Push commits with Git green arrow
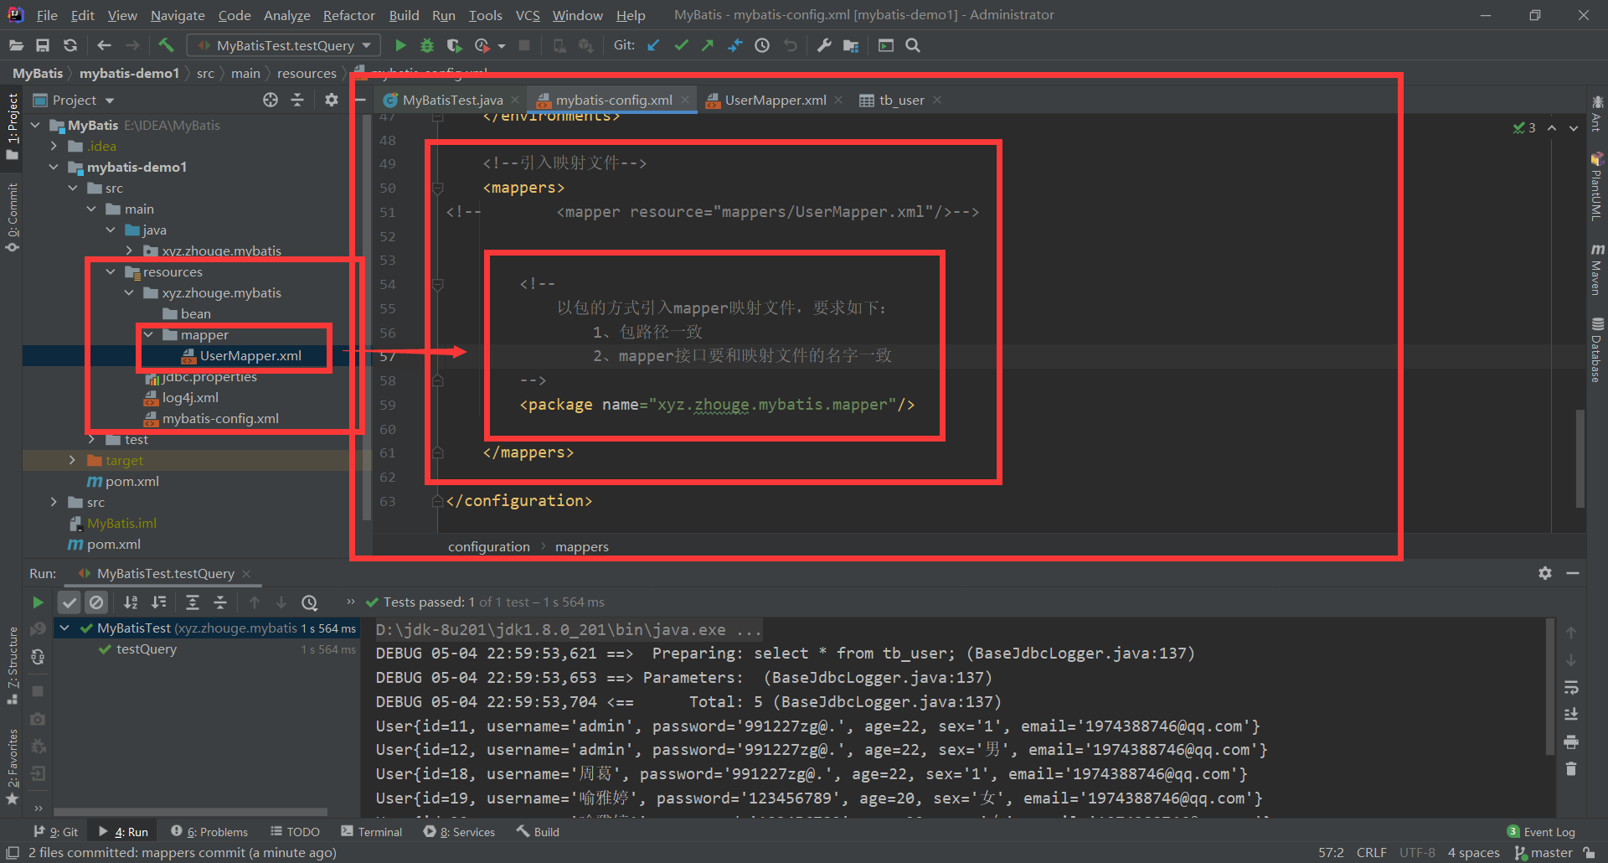This screenshot has width=1608, height=863. pos(708,45)
